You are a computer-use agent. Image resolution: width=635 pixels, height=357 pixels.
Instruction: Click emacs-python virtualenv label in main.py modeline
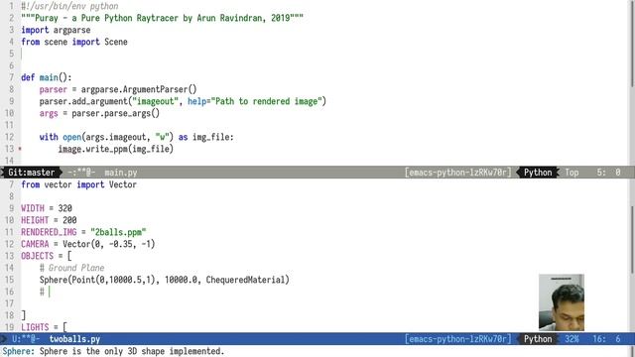pos(457,173)
